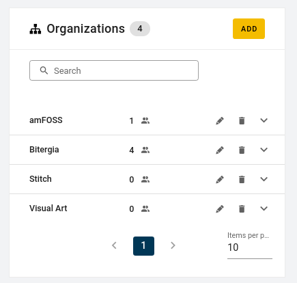Open the Items per page dropdown
Screen dimensions: 297x283
click(250, 247)
